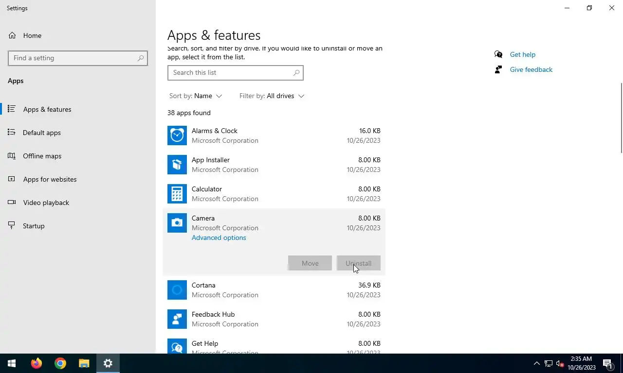Open Firefox from the taskbar
The height and width of the screenshot is (373, 623).
37,363
